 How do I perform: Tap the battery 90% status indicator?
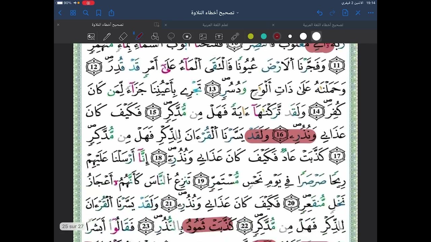click(x=64, y=3)
